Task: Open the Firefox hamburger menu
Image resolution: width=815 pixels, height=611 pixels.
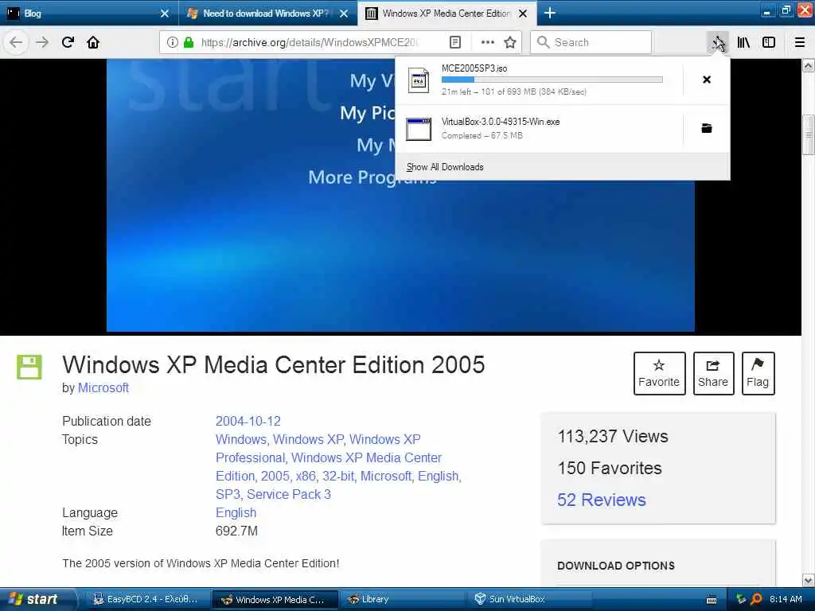Action: [800, 42]
